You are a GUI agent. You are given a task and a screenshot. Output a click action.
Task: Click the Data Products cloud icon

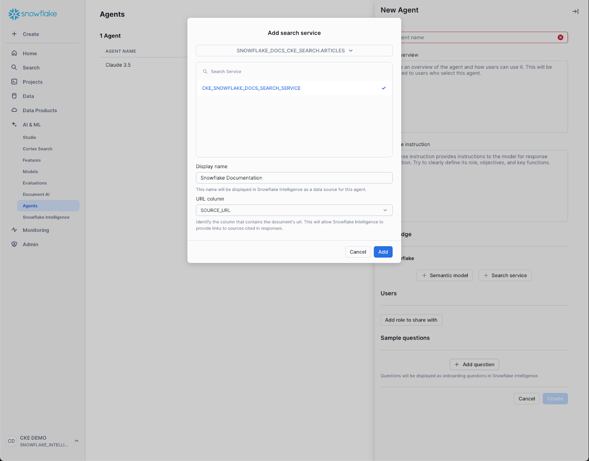pos(14,110)
